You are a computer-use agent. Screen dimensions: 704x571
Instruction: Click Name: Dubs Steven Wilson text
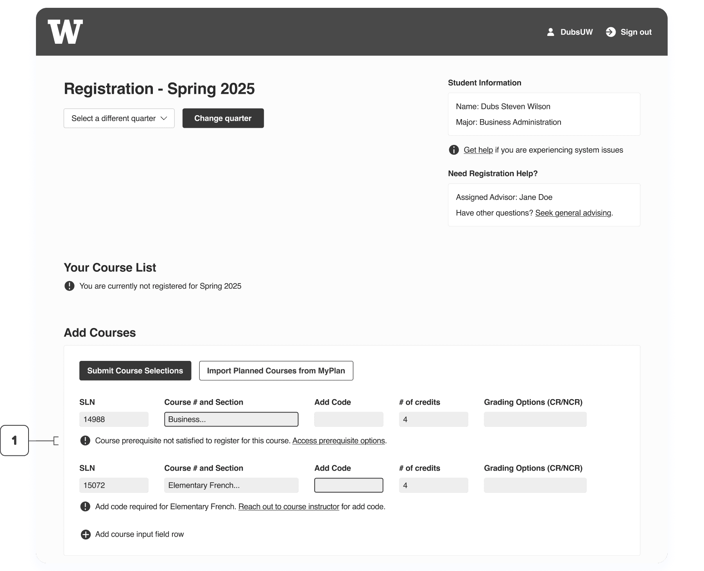click(503, 107)
